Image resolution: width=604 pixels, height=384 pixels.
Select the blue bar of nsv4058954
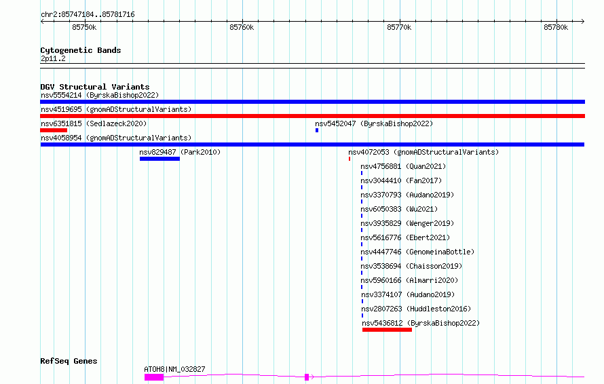click(312, 145)
